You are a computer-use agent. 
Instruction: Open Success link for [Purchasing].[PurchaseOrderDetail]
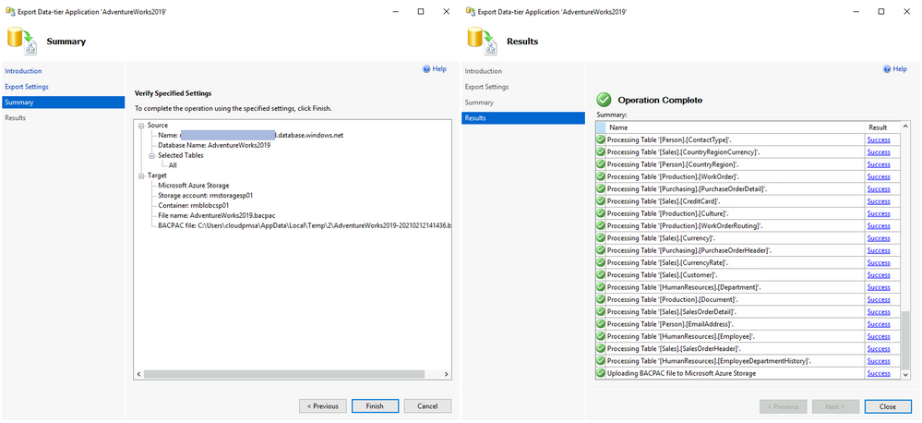[x=879, y=188]
